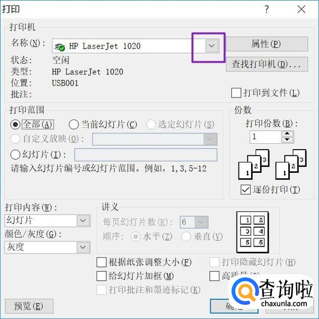The height and width of the screenshot is (319, 319).
Task: Click the help question mark icon
Action: (x=267, y=9)
